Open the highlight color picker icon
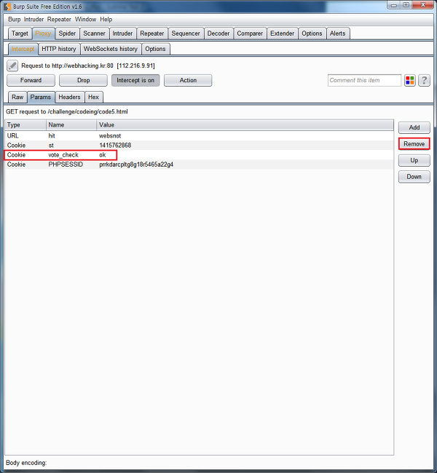Screen dimensions: 437x473 point(410,80)
